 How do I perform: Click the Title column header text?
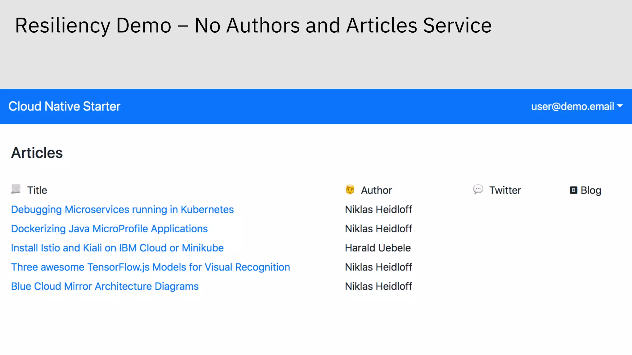pos(37,190)
